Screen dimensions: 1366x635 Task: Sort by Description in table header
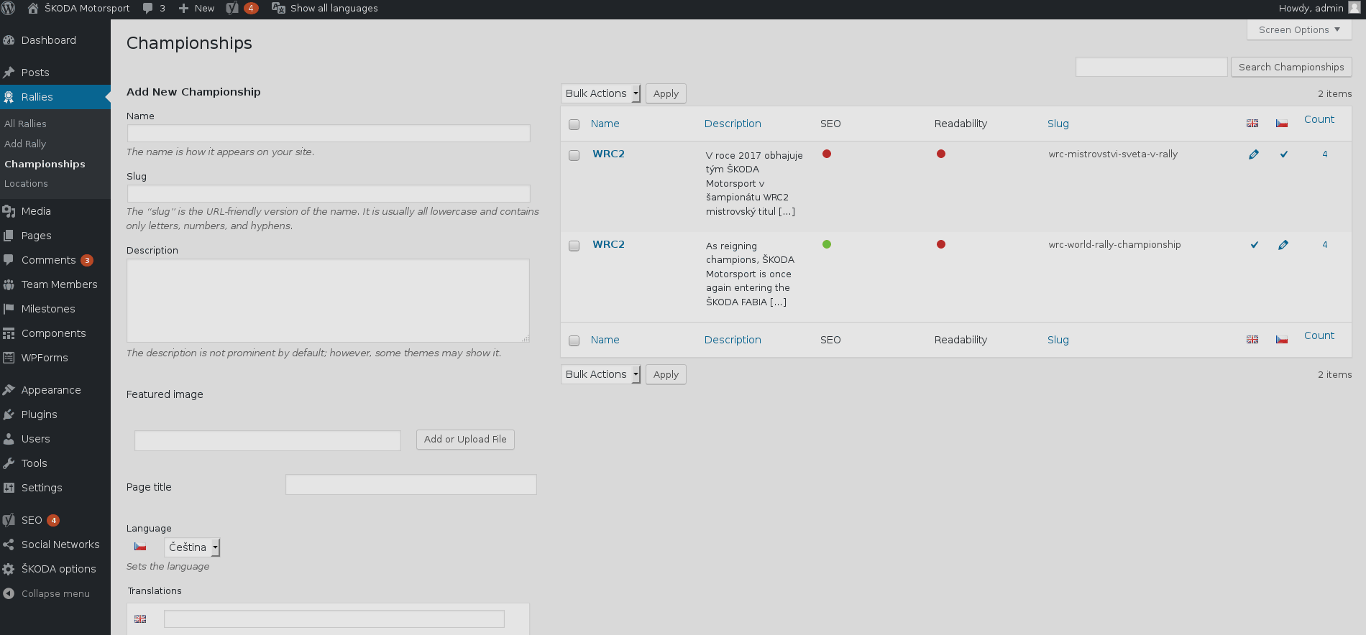(733, 124)
